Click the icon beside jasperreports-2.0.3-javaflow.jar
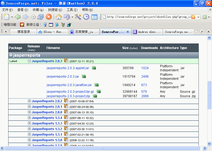The height and width of the screenshot is (151, 212). pos(96,85)
